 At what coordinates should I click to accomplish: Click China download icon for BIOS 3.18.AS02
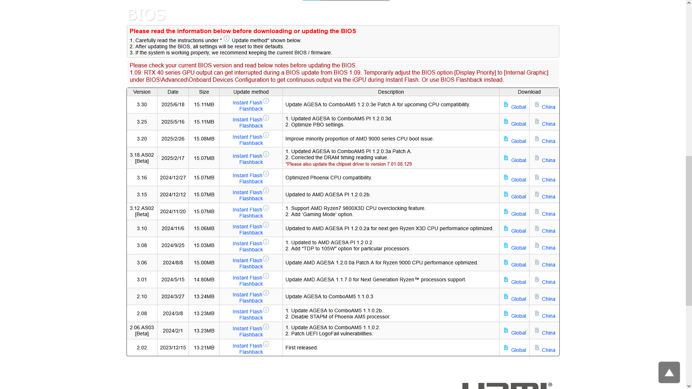(x=537, y=158)
